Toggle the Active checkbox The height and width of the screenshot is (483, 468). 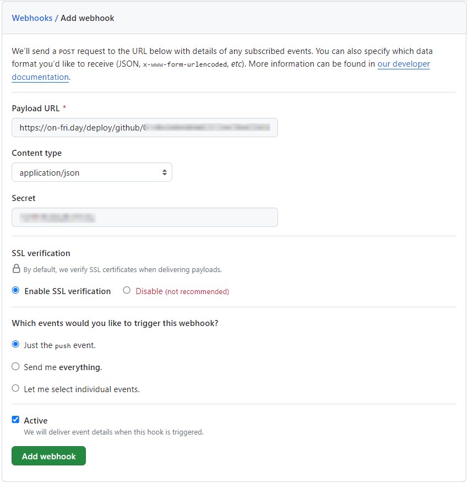[x=15, y=420]
